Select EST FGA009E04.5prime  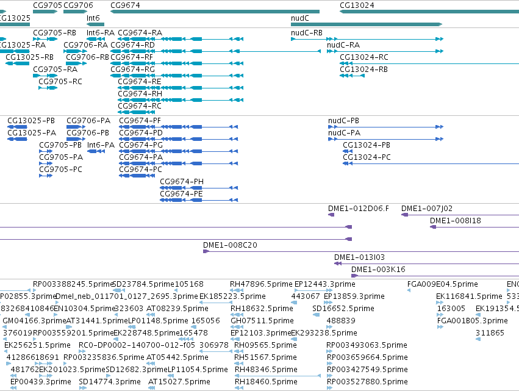pos(443,284)
